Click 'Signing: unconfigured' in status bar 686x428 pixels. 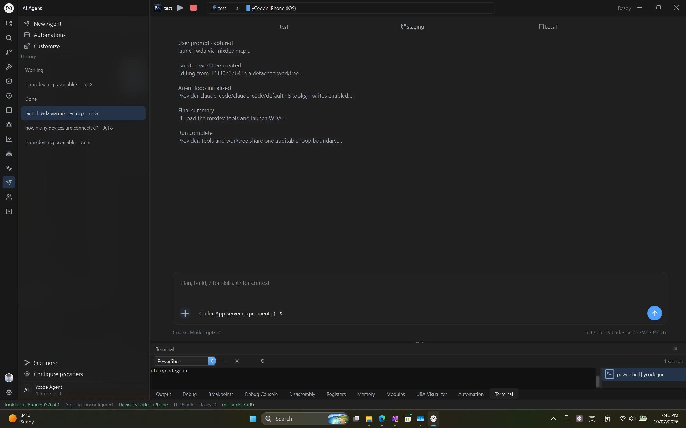pos(89,405)
